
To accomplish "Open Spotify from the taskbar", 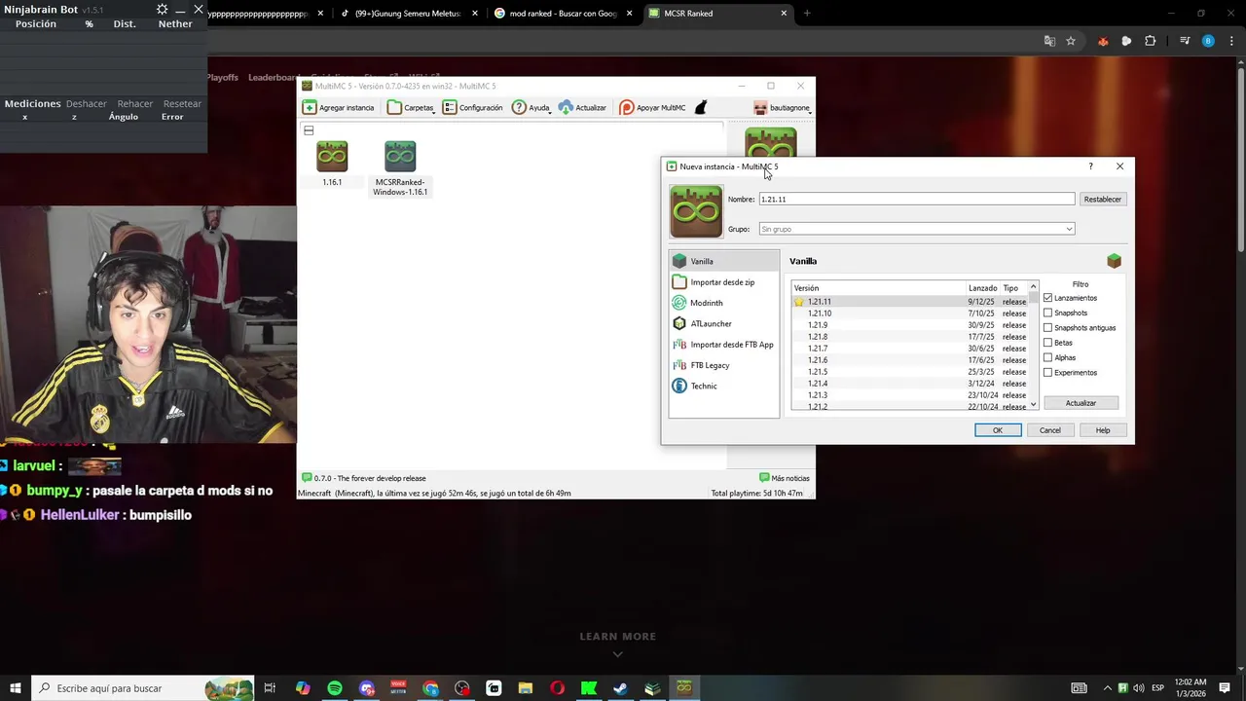I will pos(335,688).
